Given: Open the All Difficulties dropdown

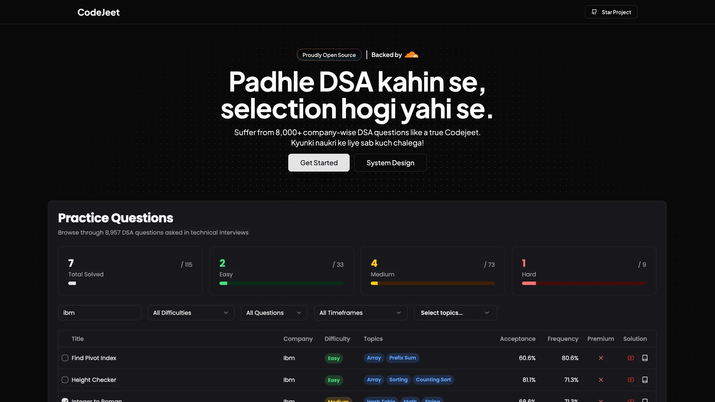Looking at the screenshot, I should point(191,313).
